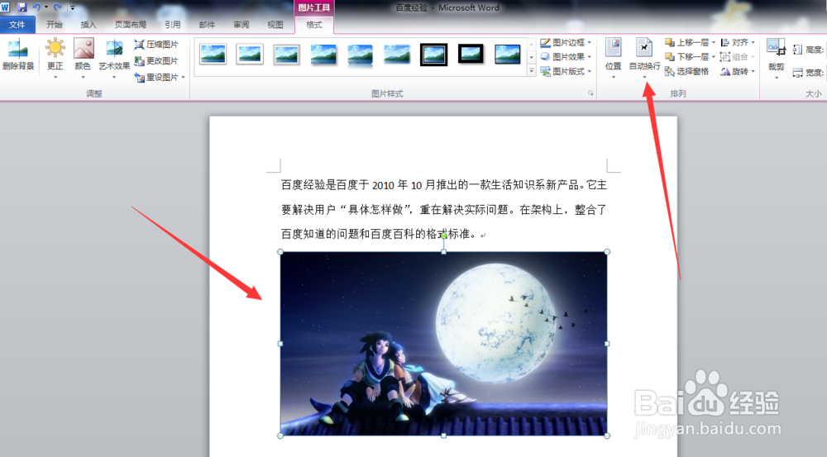This screenshot has width=827, height=457.
Task: Switch to the 视图 (View) tab
Action: point(275,25)
